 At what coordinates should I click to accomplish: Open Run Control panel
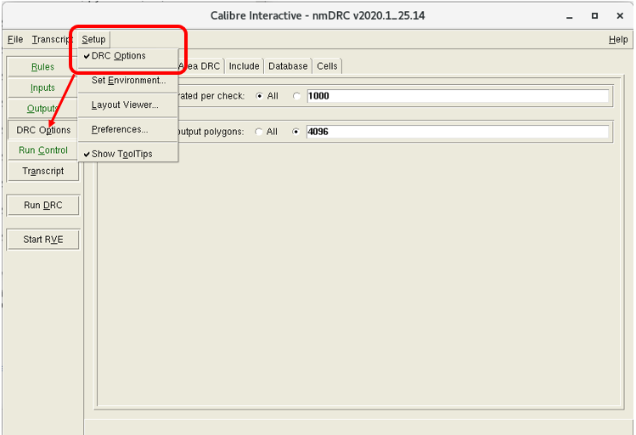[x=42, y=150]
